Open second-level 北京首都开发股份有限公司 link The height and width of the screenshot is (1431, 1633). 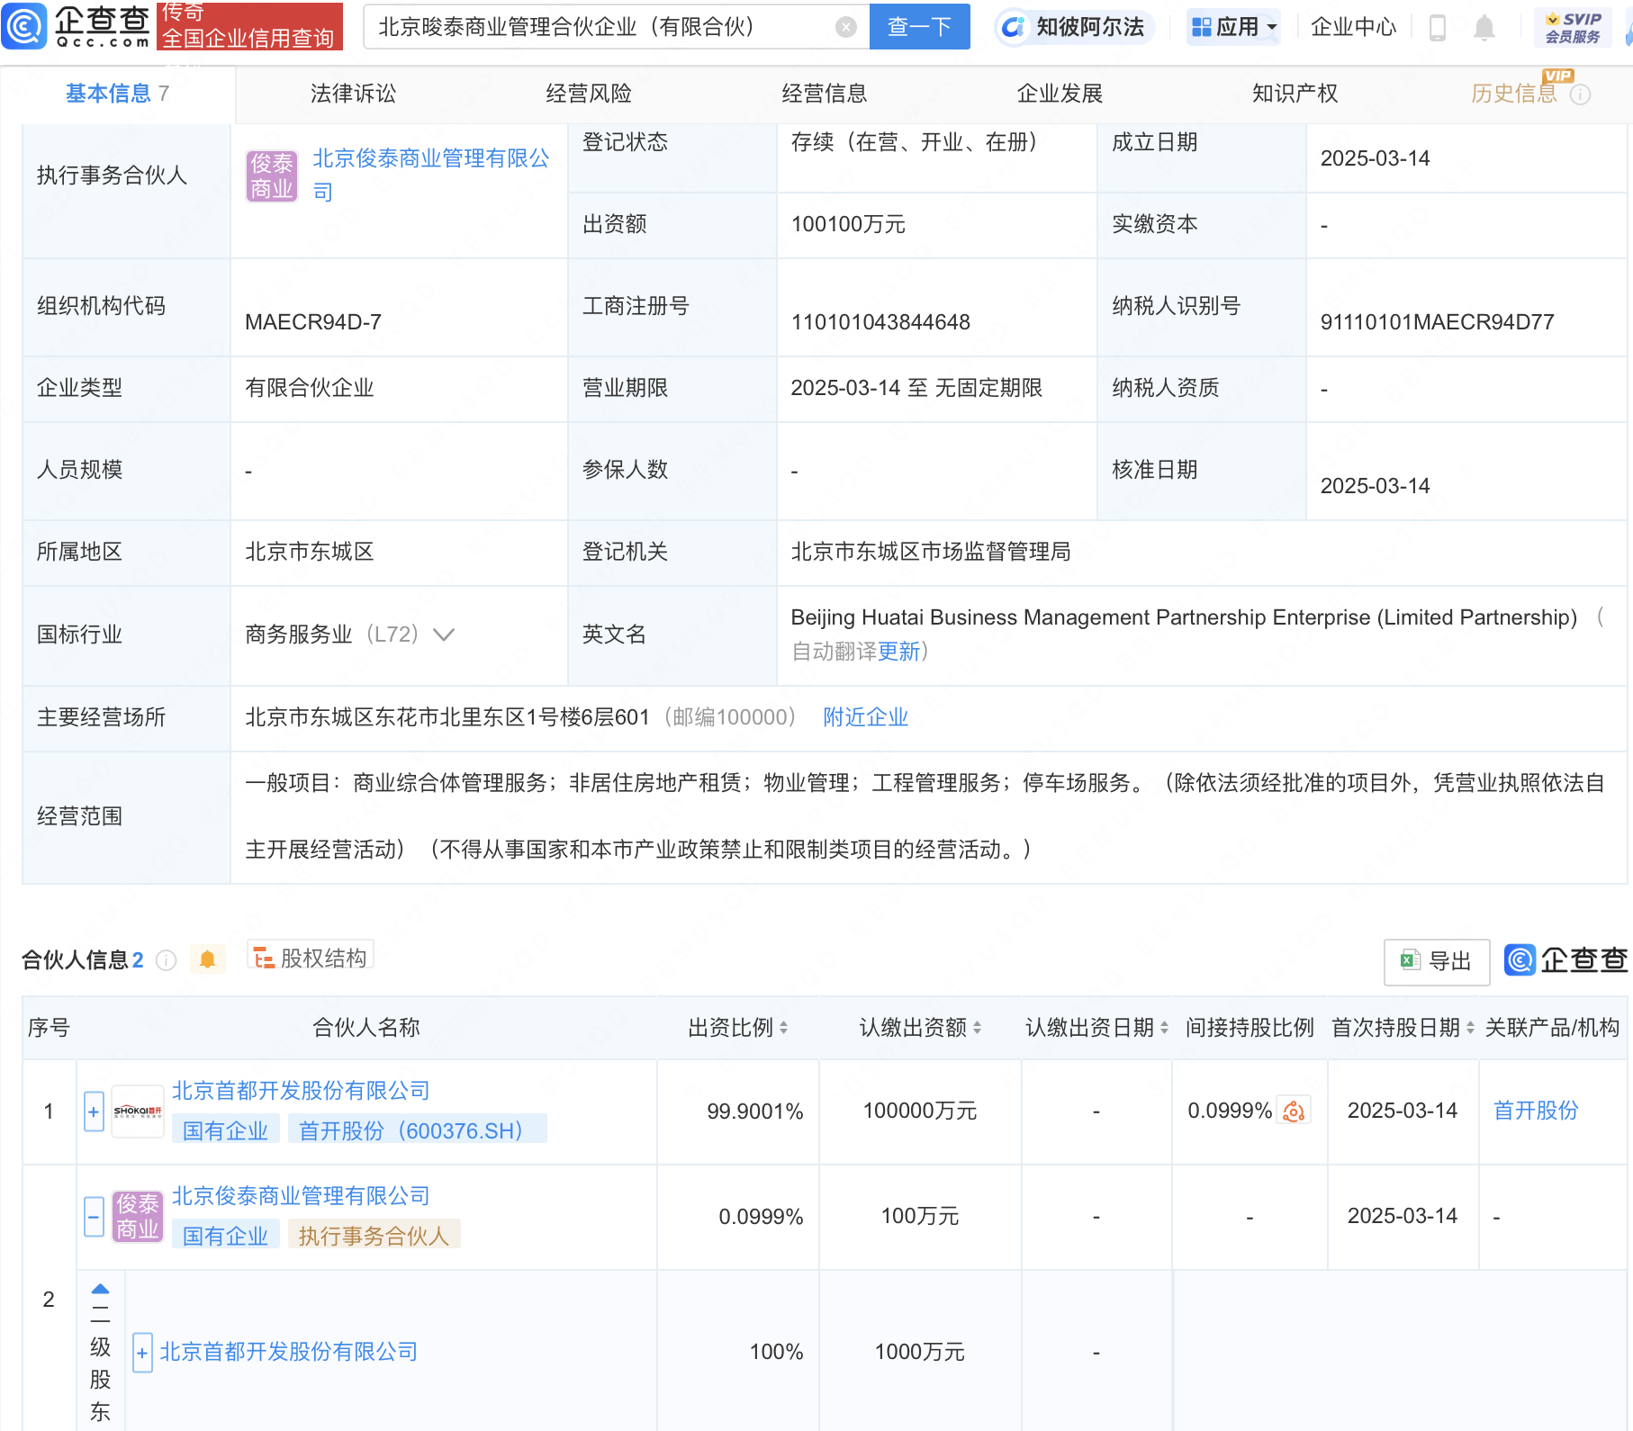click(289, 1352)
